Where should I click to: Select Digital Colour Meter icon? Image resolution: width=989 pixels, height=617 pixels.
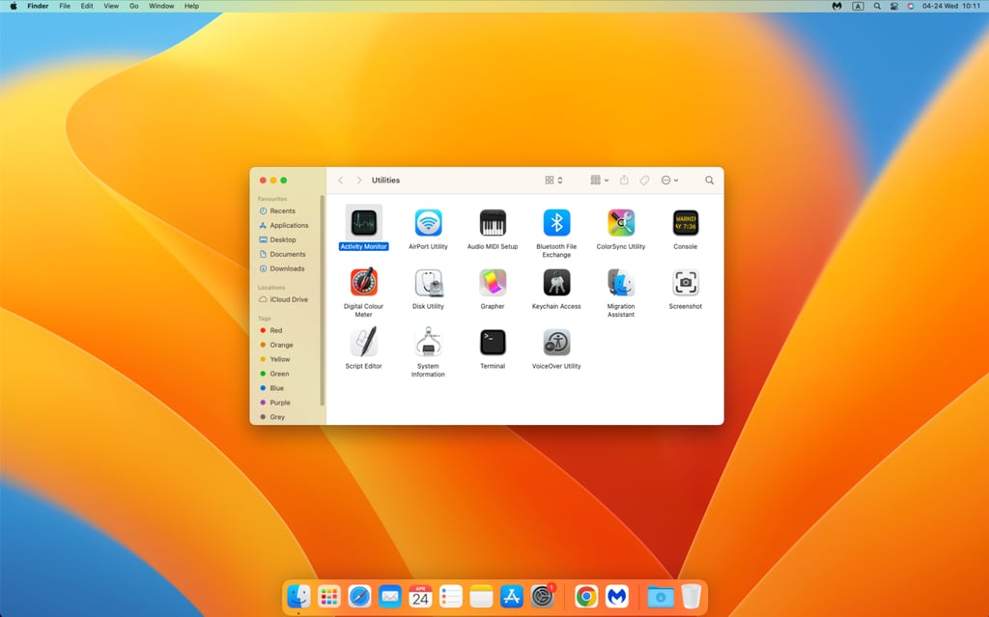click(364, 282)
